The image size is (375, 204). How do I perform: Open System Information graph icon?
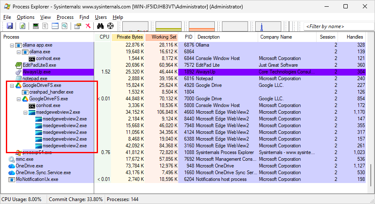click(x=36, y=26)
